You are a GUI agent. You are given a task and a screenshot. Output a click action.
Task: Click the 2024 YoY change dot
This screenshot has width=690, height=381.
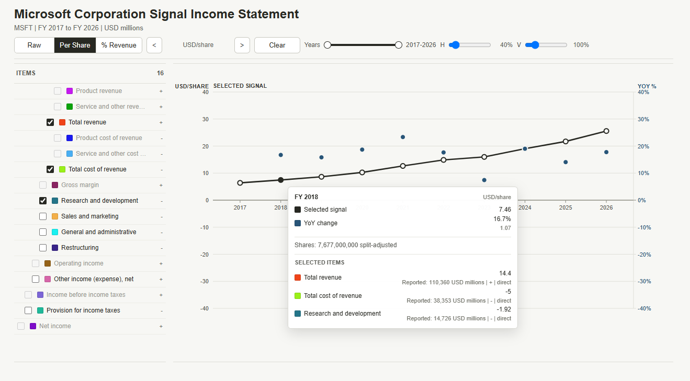(x=525, y=149)
